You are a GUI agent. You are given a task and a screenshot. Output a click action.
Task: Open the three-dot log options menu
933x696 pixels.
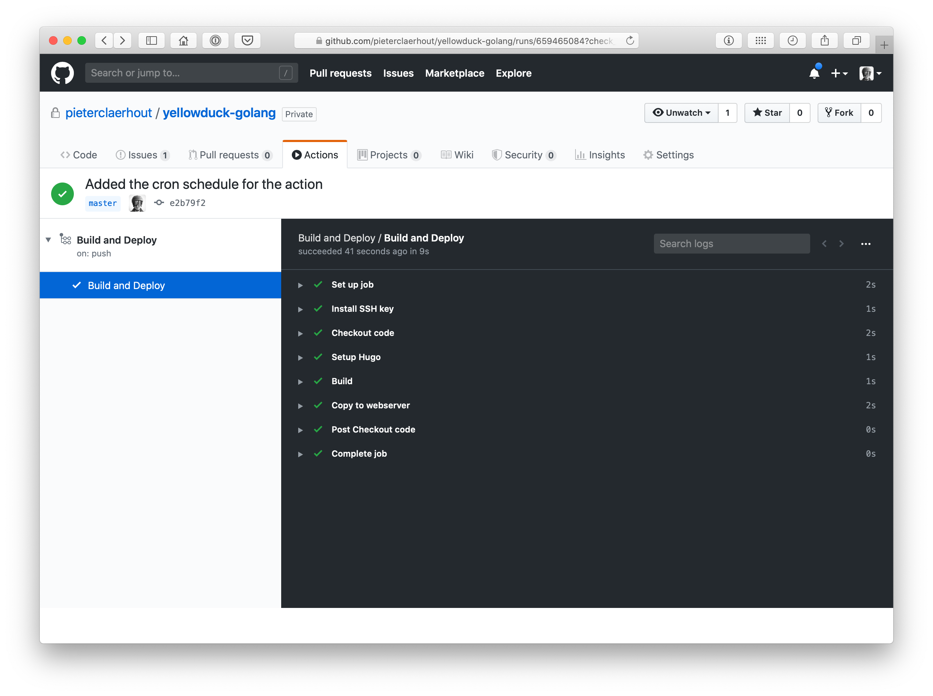coord(866,244)
